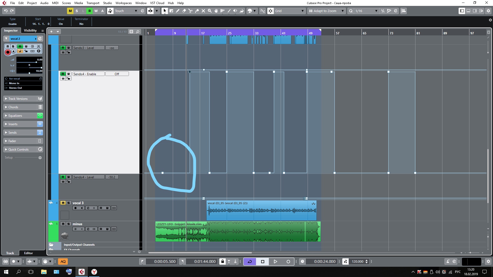This screenshot has height=277, width=493.
Task: Select the Mute X tool
Action: (203, 11)
